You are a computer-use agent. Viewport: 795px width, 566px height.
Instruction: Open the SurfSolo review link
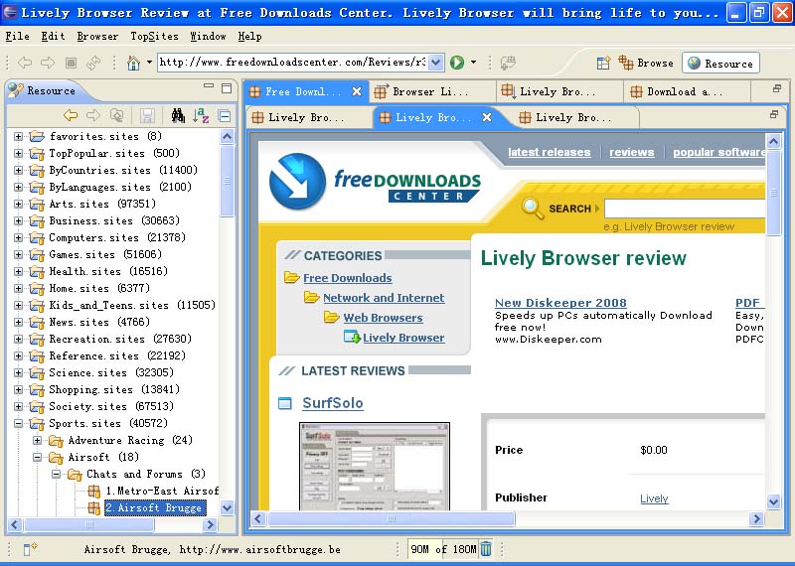[x=333, y=403]
